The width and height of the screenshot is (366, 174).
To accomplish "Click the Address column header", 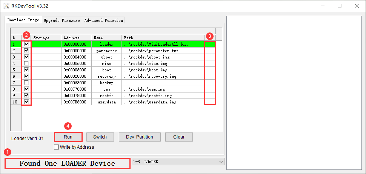I will tap(76, 38).
